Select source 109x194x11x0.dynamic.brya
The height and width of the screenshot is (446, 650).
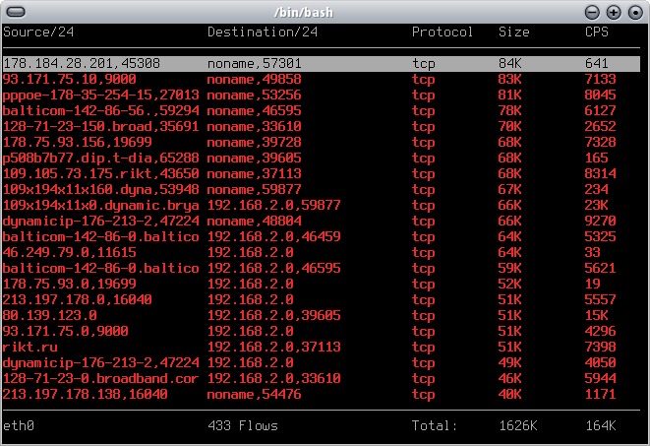(x=100, y=206)
